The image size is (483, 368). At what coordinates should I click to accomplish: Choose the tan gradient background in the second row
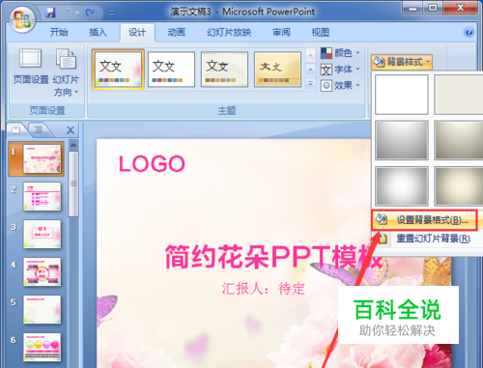[459, 140]
